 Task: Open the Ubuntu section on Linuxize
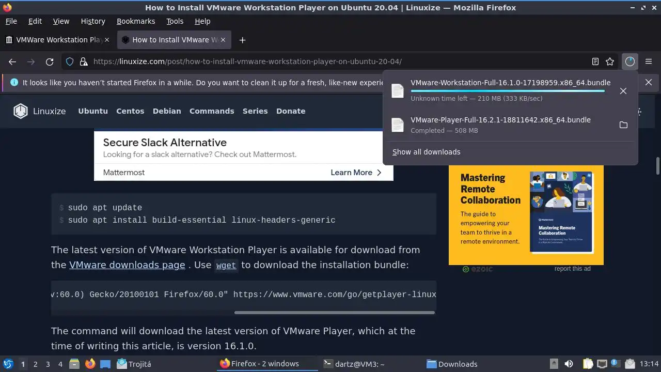pos(93,111)
